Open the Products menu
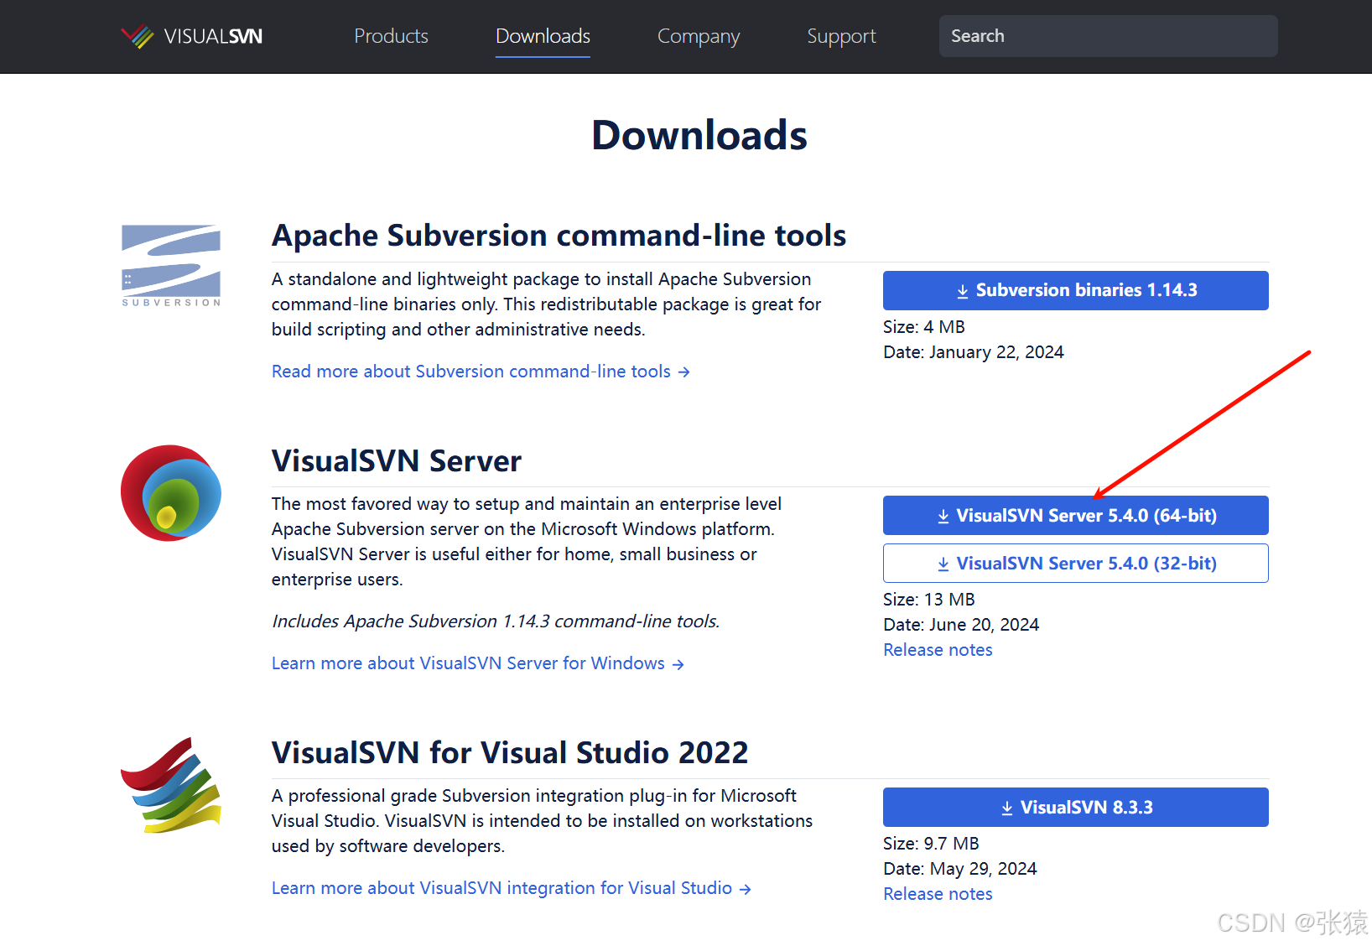 click(391, 36)
